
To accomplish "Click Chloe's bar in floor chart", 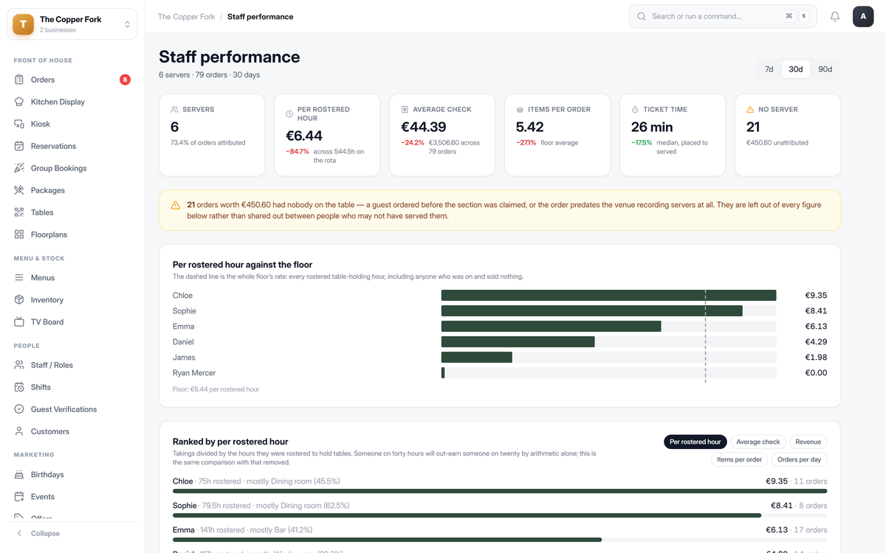I will (x=608, y=296).
